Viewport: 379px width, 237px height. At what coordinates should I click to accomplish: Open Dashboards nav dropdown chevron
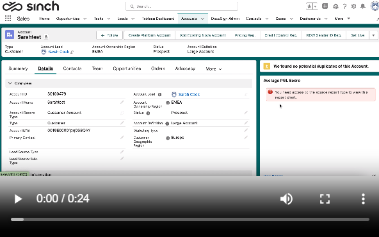pyautogui.click(x=326, y=19)
